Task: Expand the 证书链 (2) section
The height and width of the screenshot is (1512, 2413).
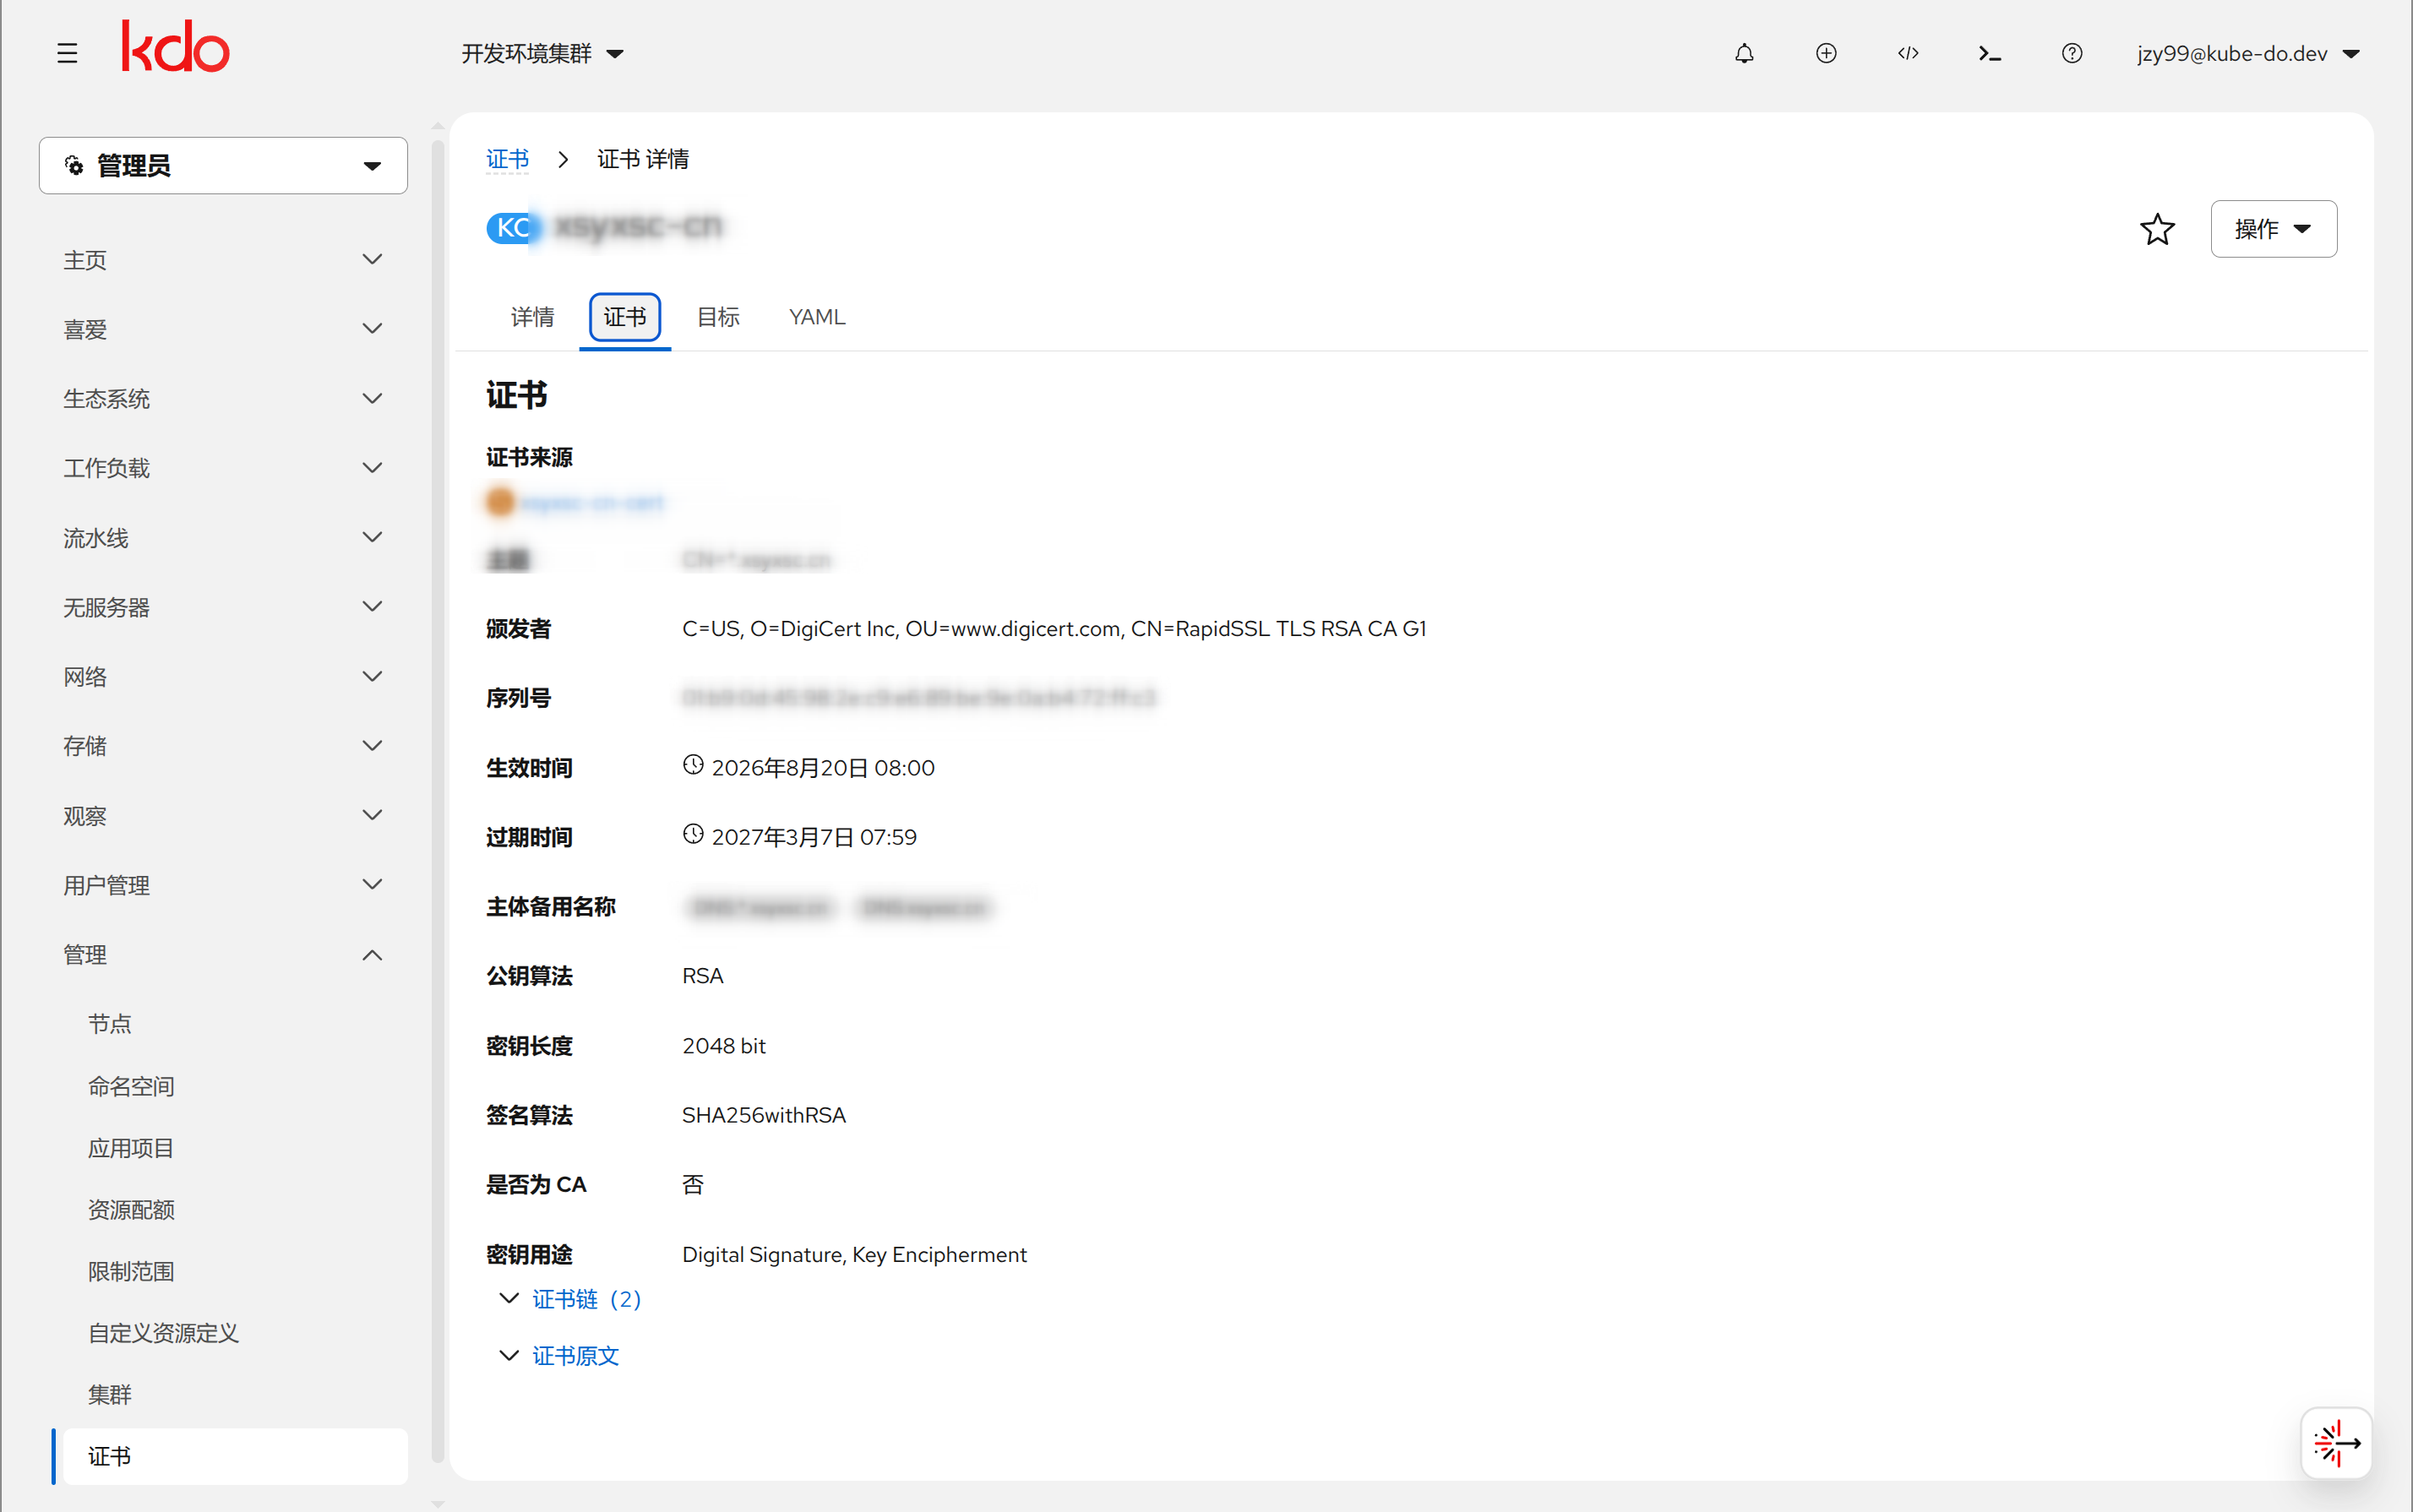Action: [570, 1299]
